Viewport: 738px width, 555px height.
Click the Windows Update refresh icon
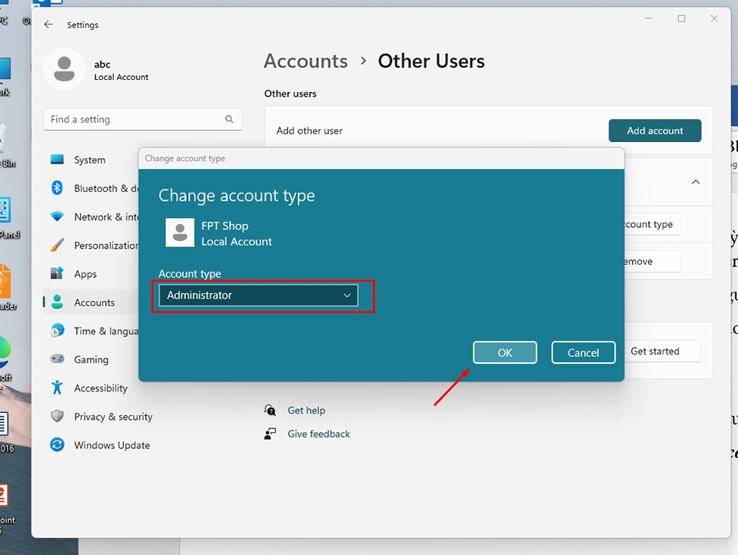[57, 444]
